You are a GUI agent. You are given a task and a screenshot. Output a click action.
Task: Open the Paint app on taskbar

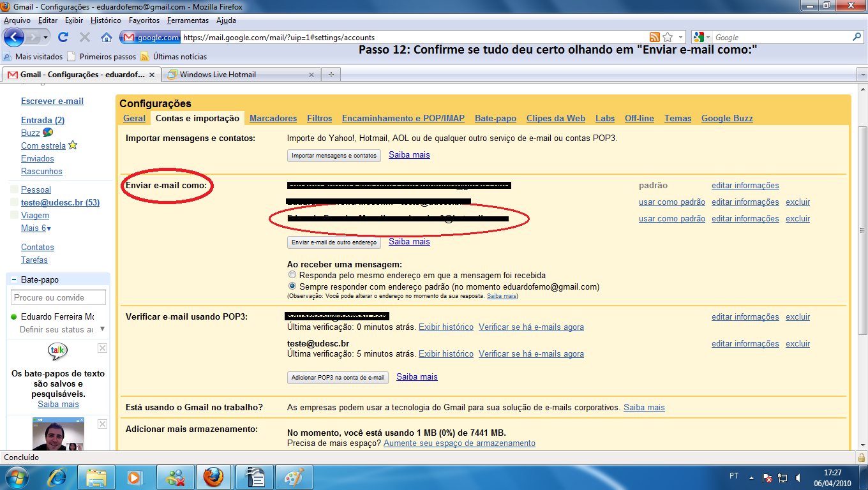point(294,477)
